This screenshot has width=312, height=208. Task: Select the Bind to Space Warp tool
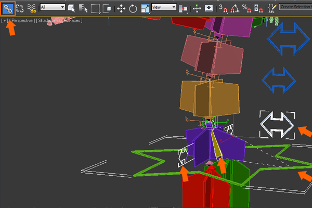pyautogui.click(x=31, y=8)
